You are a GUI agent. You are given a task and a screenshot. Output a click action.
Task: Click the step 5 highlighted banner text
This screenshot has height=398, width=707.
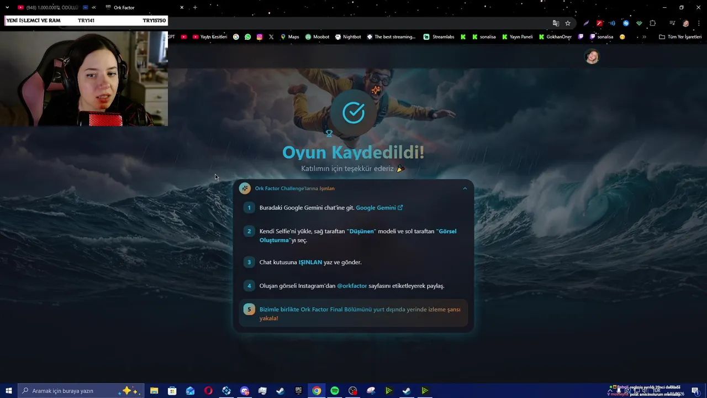(x=360, y=313)
